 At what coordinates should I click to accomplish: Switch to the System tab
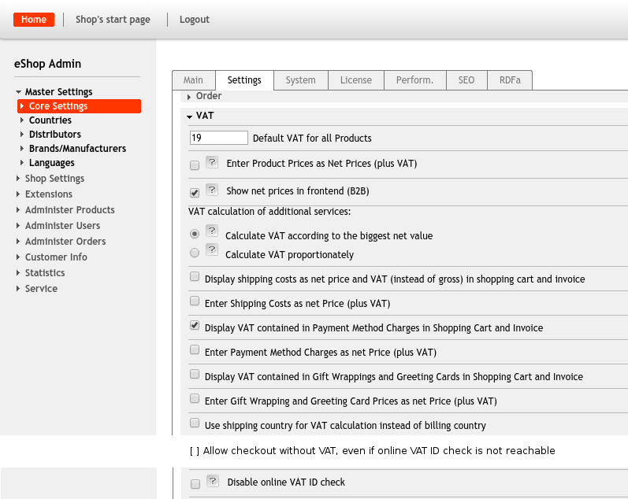click(300, 80)
